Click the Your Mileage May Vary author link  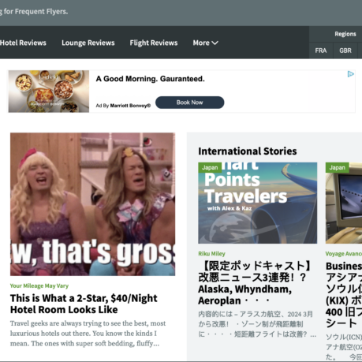pyautogui.click(x=39, y=285)
